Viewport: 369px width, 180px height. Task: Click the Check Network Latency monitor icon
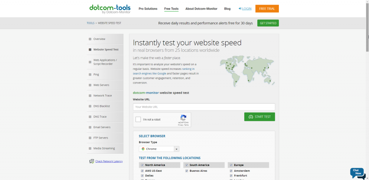[92, 161]
